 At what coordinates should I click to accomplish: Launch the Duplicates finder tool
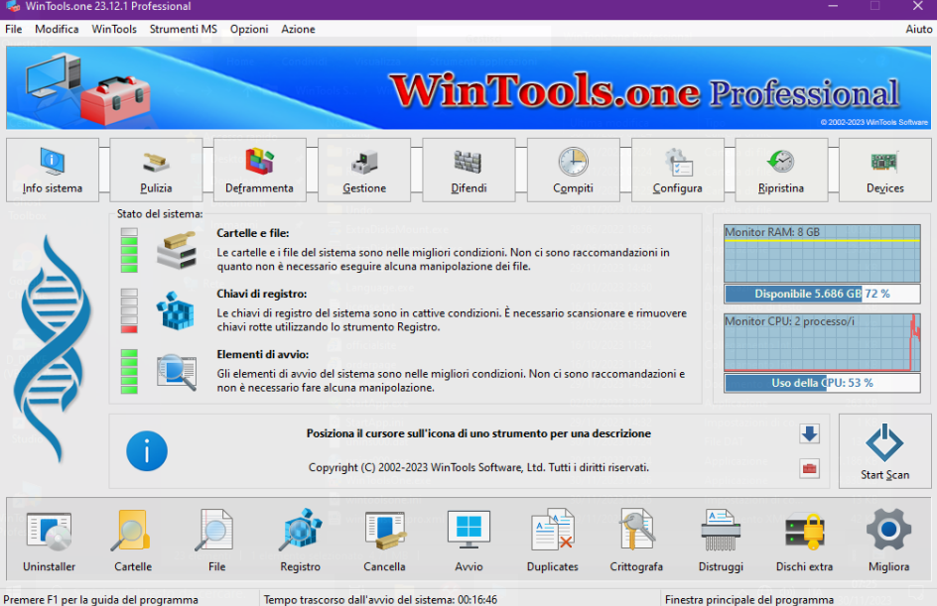(x=552, y=540)
